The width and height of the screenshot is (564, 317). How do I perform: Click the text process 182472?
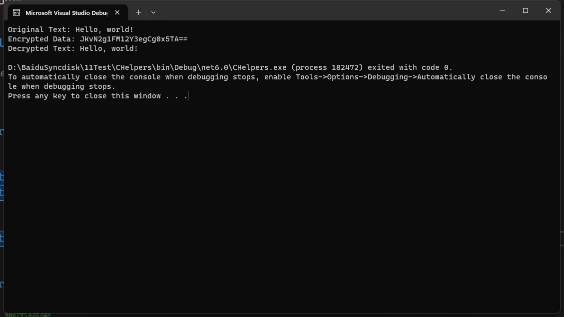pos(327,67)
